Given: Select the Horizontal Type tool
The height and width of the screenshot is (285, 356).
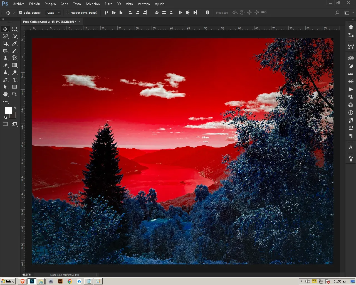Looking at the screenshot, I should [x=14, y=80].
